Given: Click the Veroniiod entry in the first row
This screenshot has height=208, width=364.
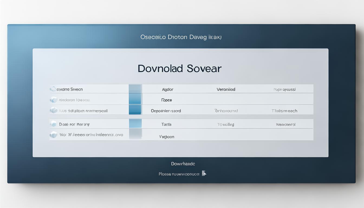Looking at the screenshot, I should click(226, 89).
